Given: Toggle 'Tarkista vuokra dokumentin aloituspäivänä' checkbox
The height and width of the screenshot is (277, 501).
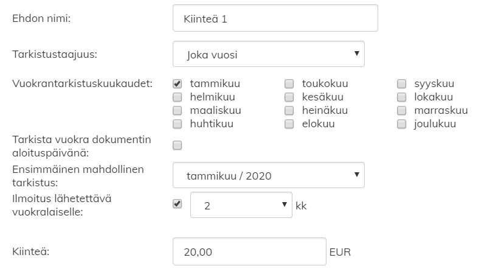Looking at the screenshot, I should coord(178,145).
